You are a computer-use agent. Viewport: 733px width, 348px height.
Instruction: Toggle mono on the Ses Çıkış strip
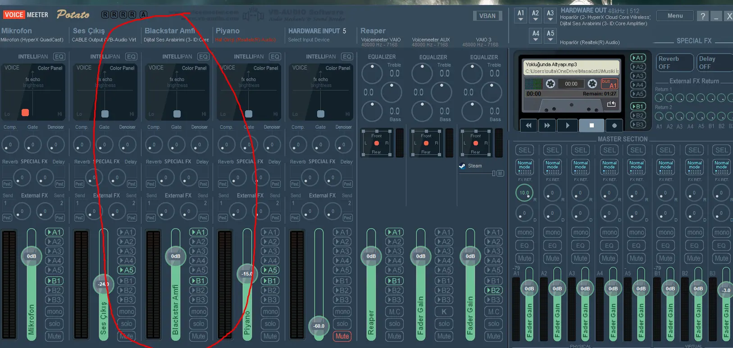[127, 312]
